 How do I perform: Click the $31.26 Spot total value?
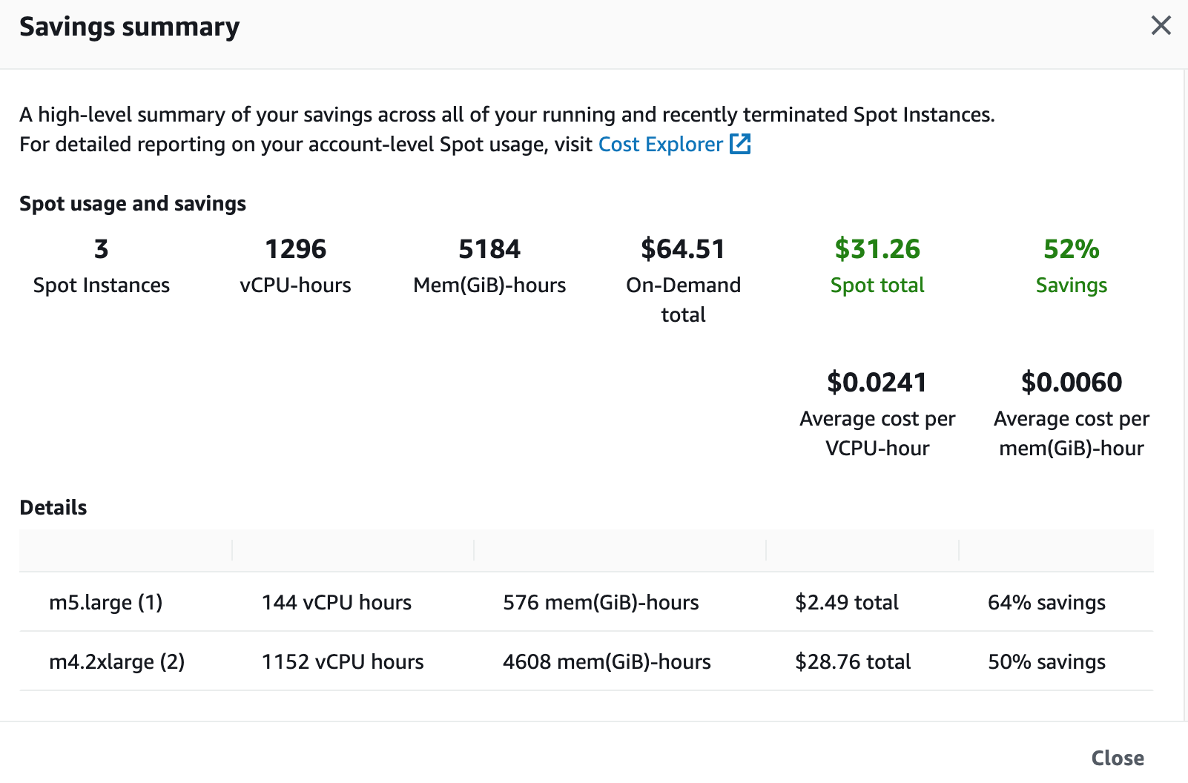877,249
